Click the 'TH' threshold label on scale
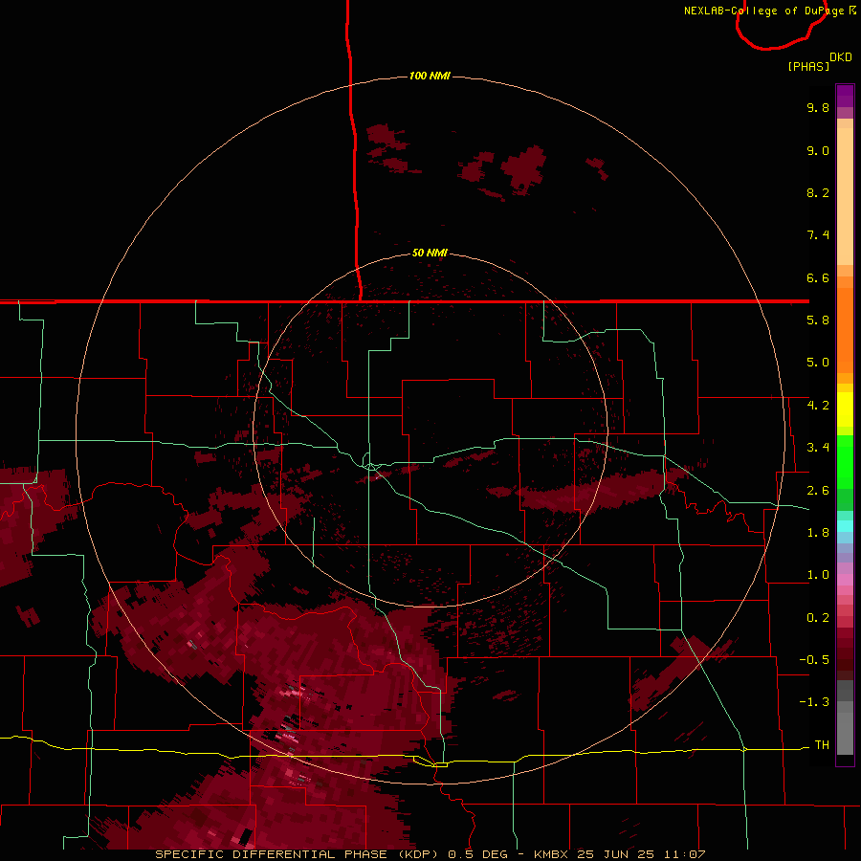The width and height of the screenshot is (861, 861). pyautogui.click(x=822, y=745)
